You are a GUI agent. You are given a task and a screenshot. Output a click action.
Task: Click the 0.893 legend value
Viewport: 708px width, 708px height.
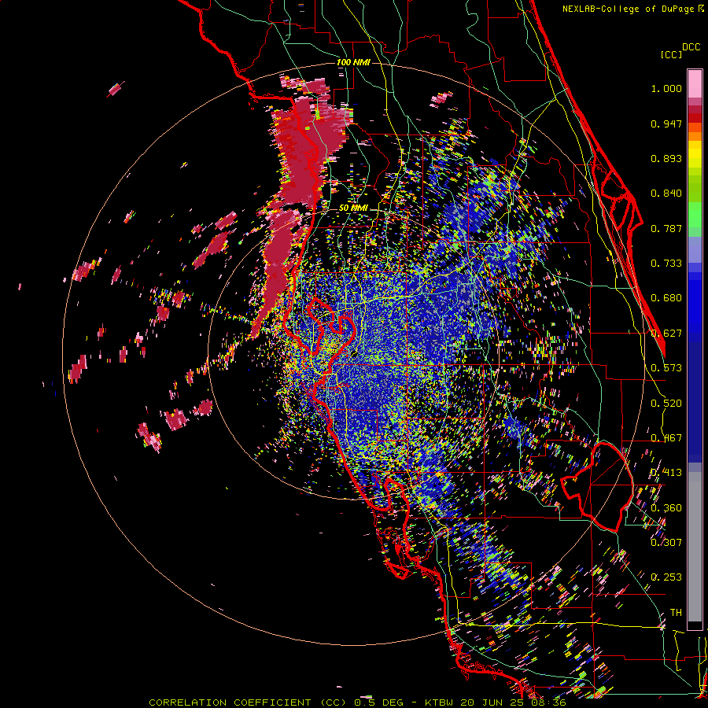[x=666, y=158]
